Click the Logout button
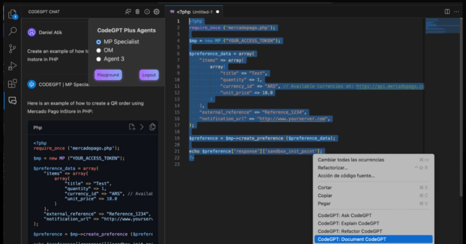 point(149,75)
